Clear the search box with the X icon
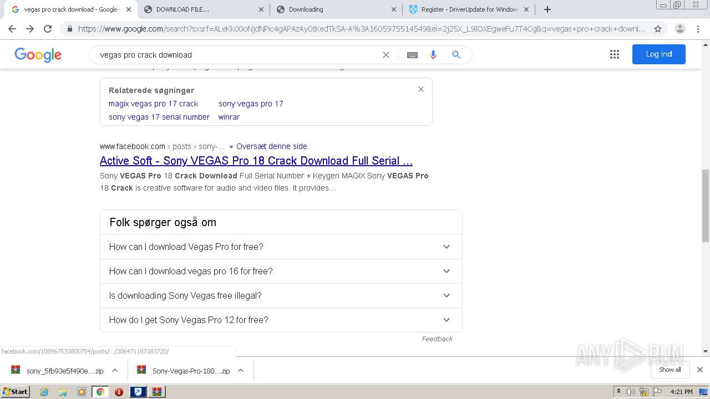Screen dimensions: 710x399 (x=386, y=55)
